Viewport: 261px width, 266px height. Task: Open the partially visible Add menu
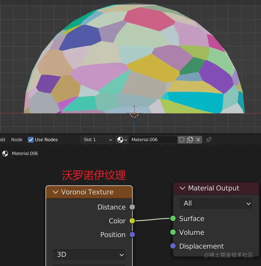click(x=2, y=140)
